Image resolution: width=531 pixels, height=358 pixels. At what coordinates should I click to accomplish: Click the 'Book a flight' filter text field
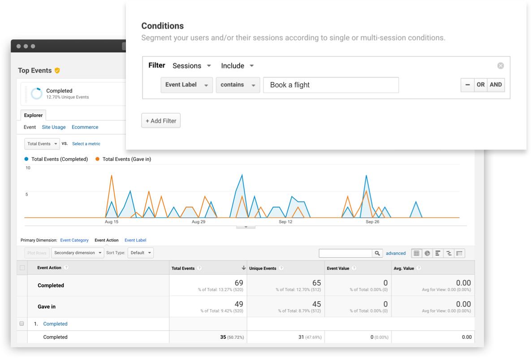(331, 85)
